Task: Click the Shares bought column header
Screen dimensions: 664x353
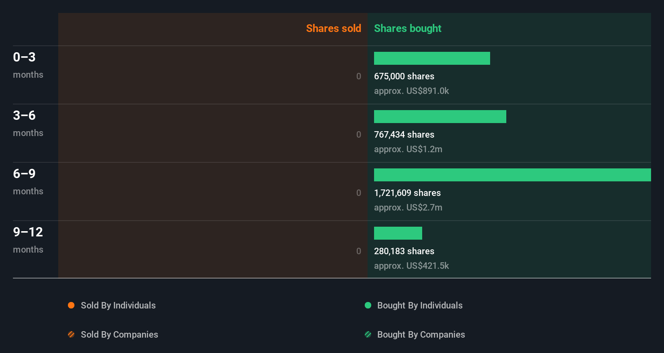Action: pos(408,28)
